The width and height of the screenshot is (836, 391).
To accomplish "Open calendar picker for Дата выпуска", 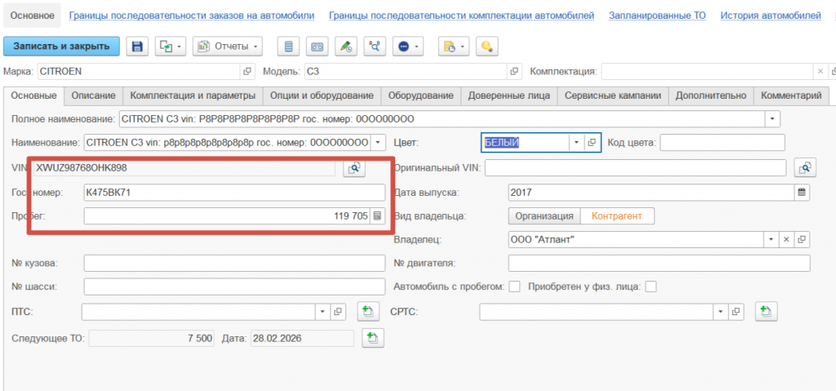I will [801, 193].
